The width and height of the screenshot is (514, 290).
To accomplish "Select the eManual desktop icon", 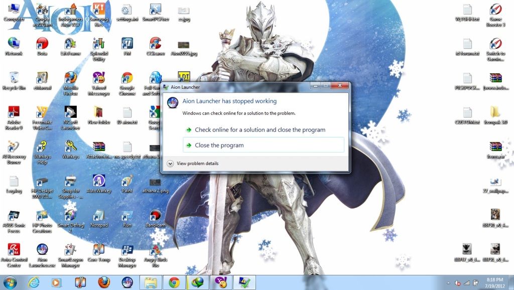I will pos(42,81).
